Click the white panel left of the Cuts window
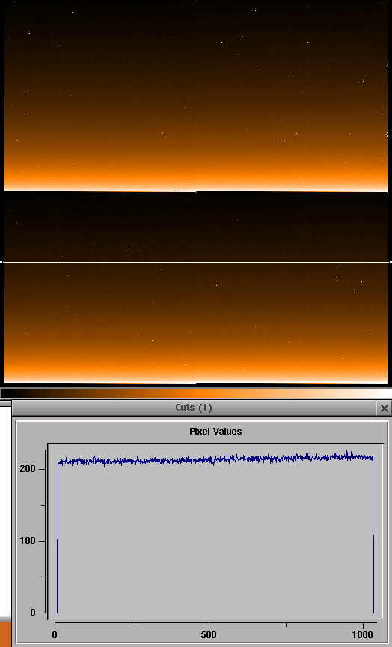The image size is (392, 647). [x=5, y=511]
